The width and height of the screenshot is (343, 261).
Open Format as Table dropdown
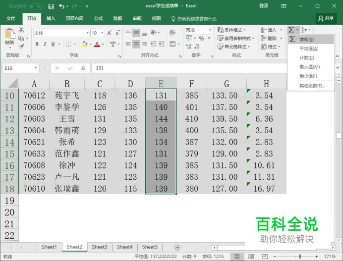(x=236, y=39)
